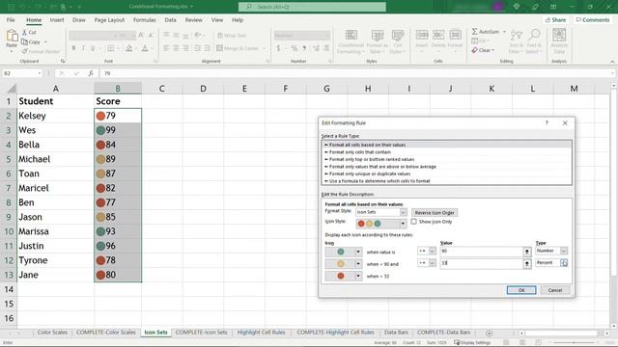Image resolution: width=618 pixels, height=347 pixels.
Task: Click the Insert Function fx icon
Action: [91, 73]
